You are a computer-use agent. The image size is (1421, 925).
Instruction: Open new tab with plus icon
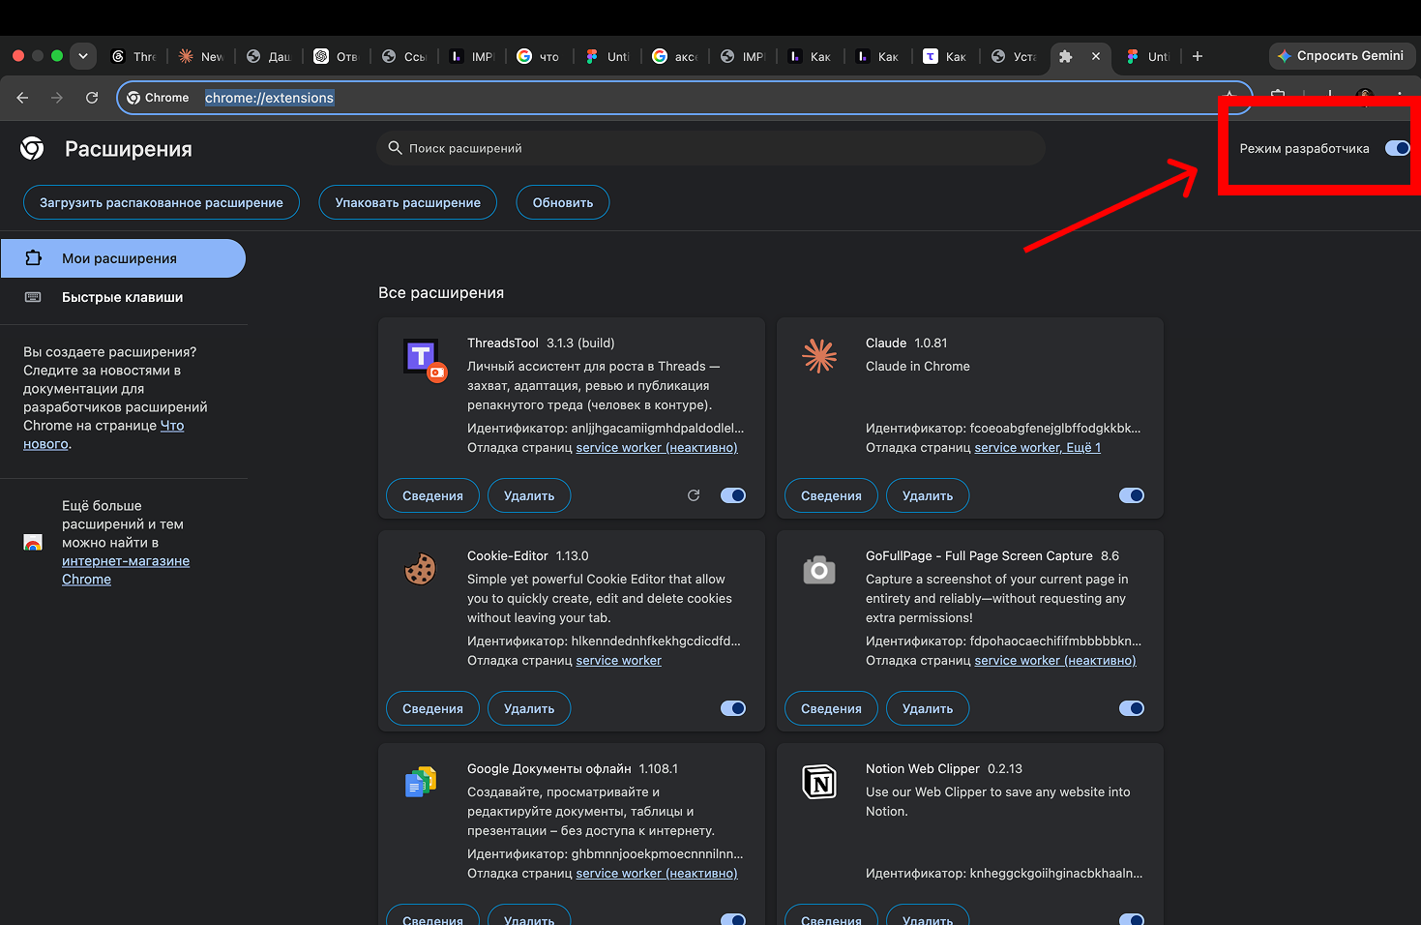[1198, 56]
